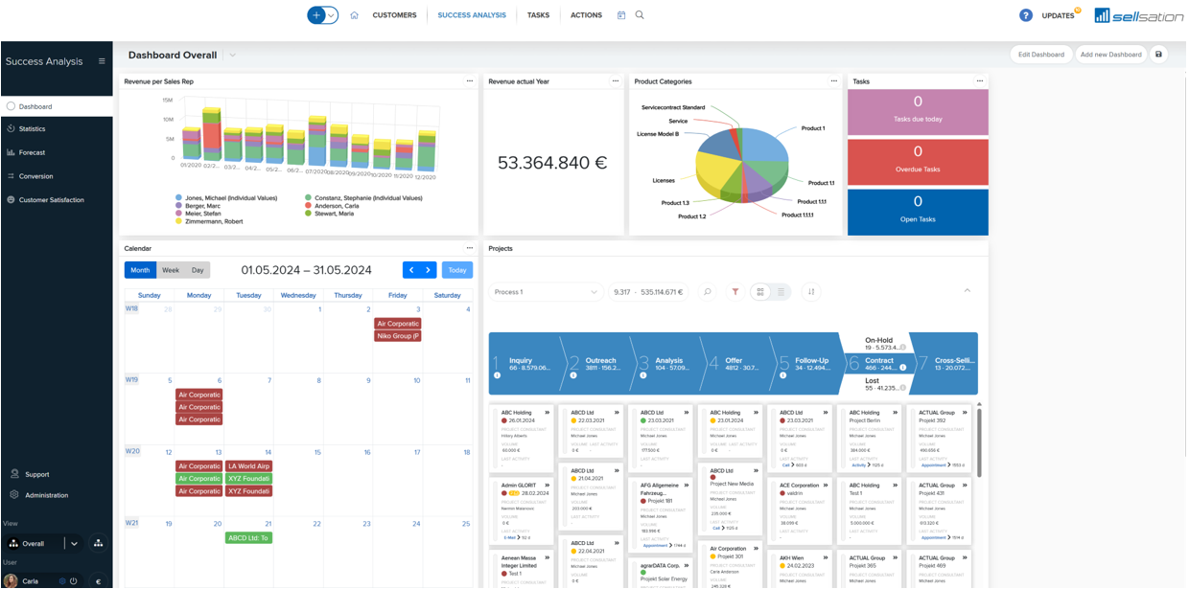Expand the dropdown arrow beside plus button

tap(332, 15)
